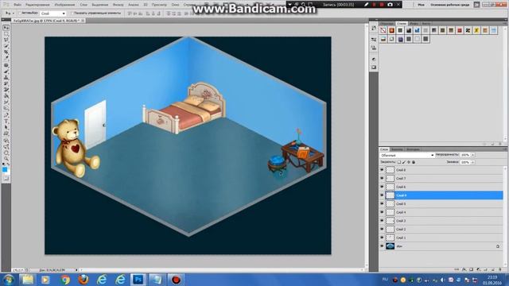Open the workspace switcher double-arrow dropdown
509x286 pixels.
(476, 5)
